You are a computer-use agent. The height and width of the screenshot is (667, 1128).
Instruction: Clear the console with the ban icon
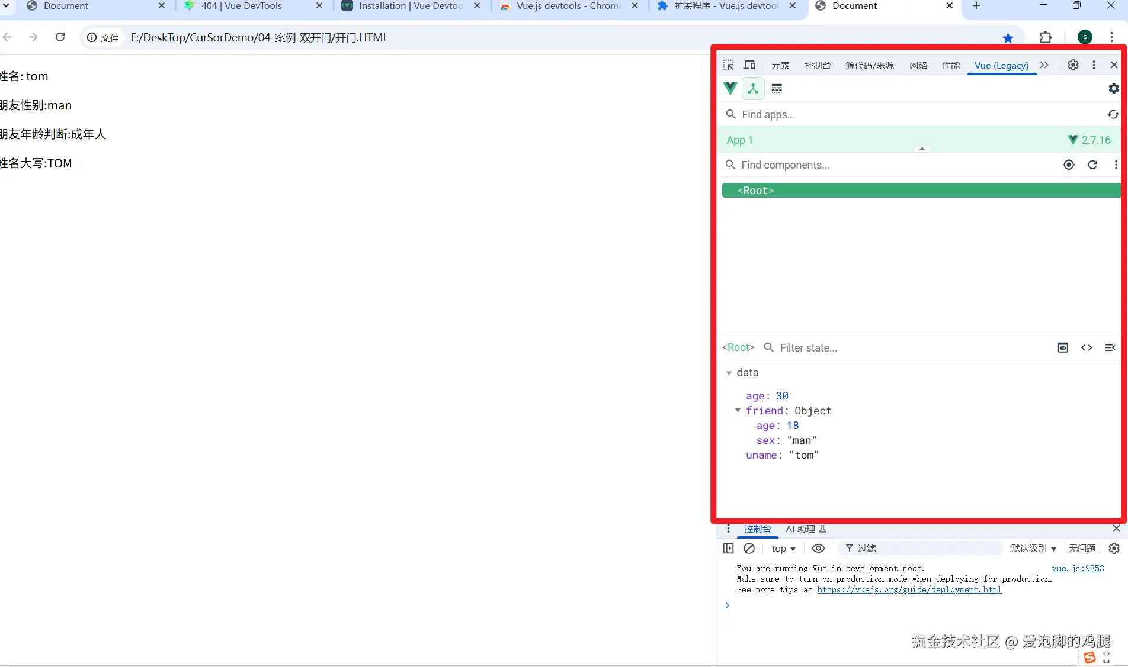(x=749, y=549)
